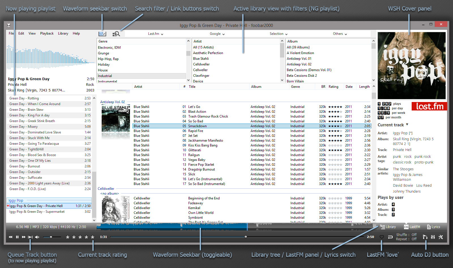The image size is (453, 268).
Task: Open the equalizer sliders icon
Action: [x=433, y=237]
